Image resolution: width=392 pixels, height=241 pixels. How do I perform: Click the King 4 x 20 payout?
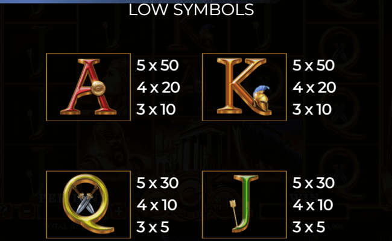coord(314,87)
